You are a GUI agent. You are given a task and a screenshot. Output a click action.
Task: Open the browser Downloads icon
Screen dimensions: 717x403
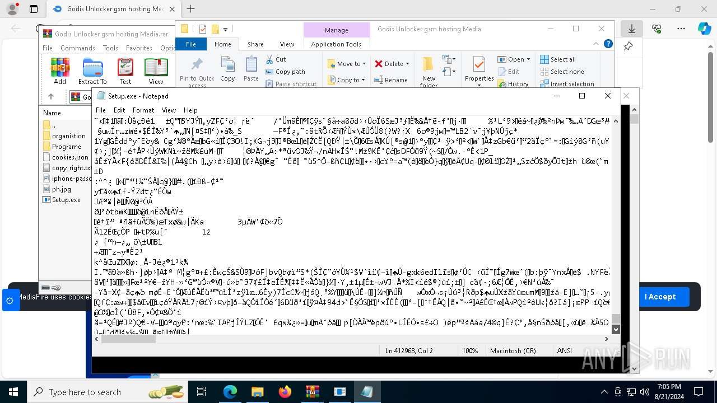632,29
